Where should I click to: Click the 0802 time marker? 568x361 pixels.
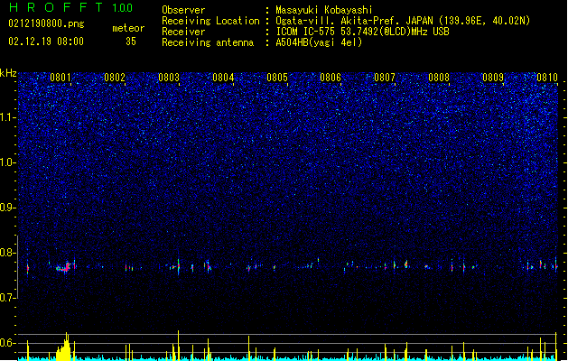click(x=115, y=78)
